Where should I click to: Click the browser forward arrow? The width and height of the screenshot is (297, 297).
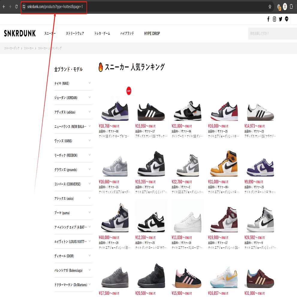coord(10,7)
